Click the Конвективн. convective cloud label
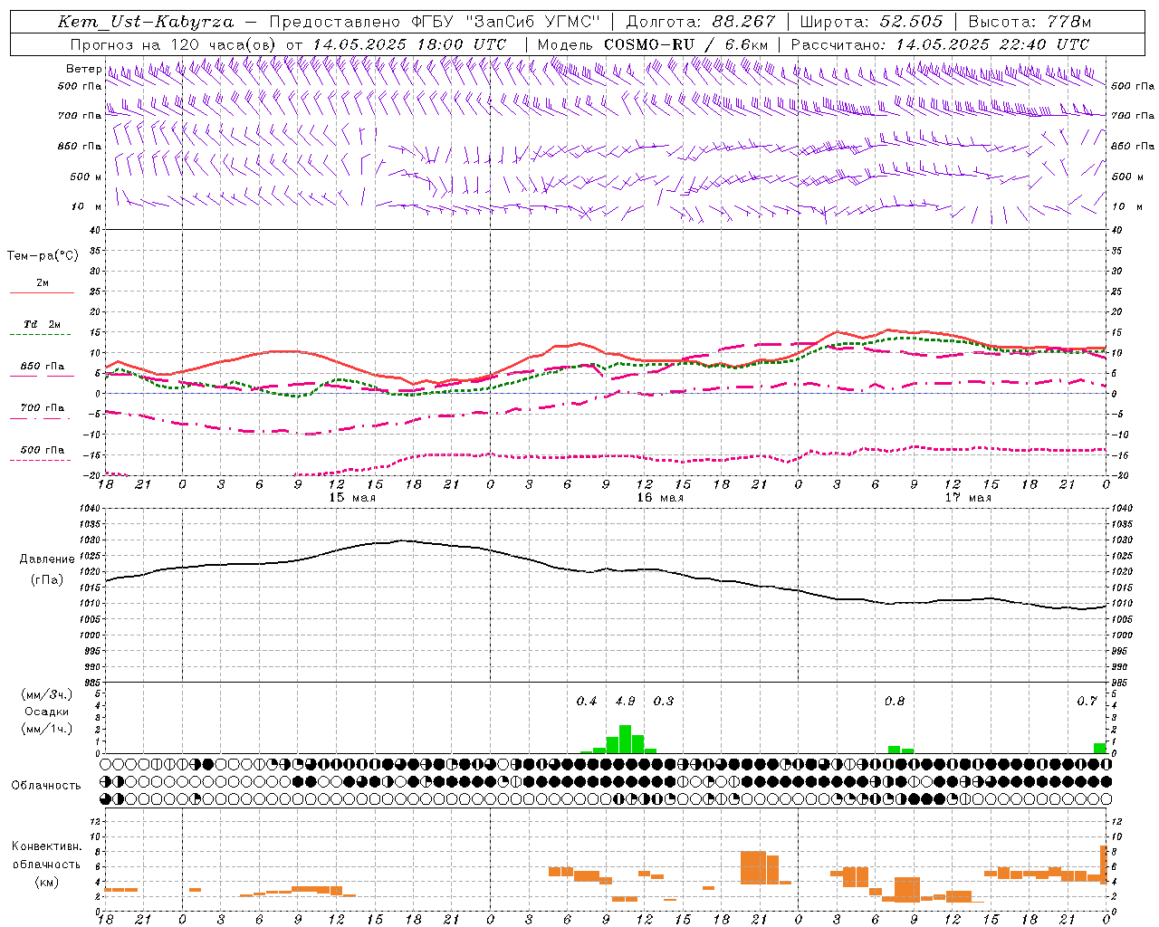 pos(47,846)
